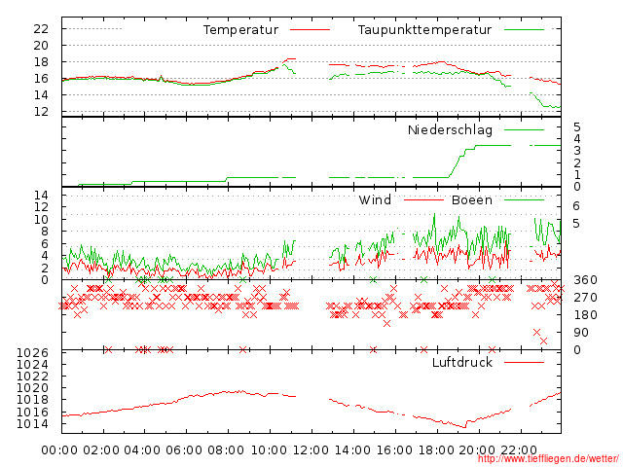Viewport: 623px width, 467px height.
Task: Click the green Niederschlag legend line
Action: click(524, 129)
